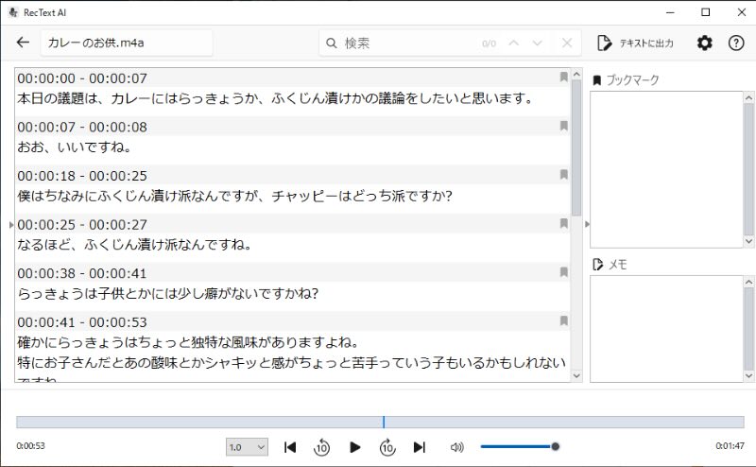Skip forward 10 seconds
Viewport: 756px width, 467px height.
pos(387,447)
